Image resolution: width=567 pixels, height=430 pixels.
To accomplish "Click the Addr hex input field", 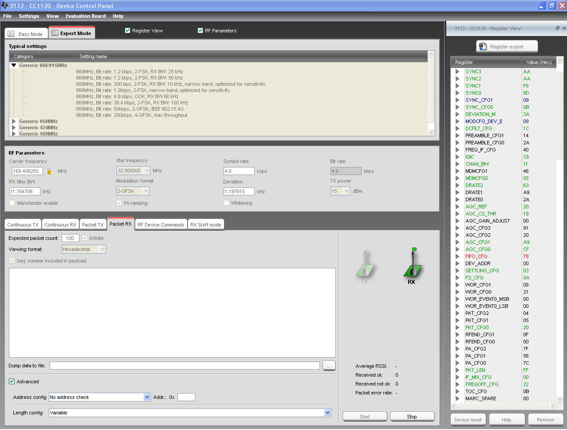I will [x=186, y=397].
